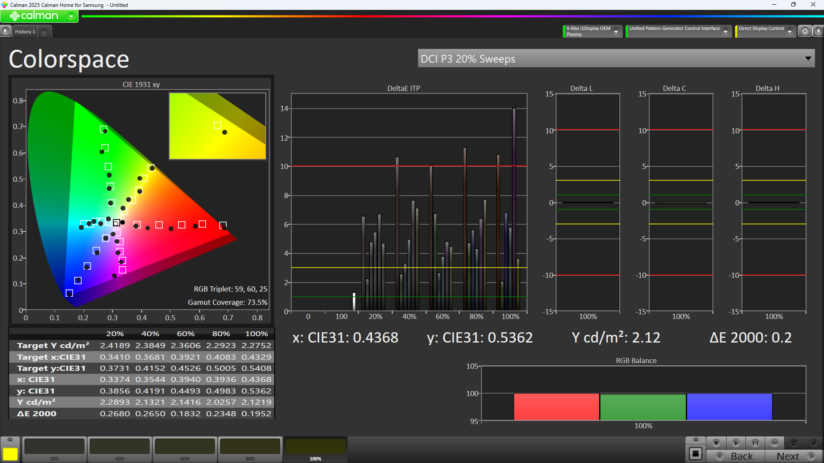This screenshot has width=824, height=463.
Task: Select the yellow color swatch
Action: (x=10, y=454)
